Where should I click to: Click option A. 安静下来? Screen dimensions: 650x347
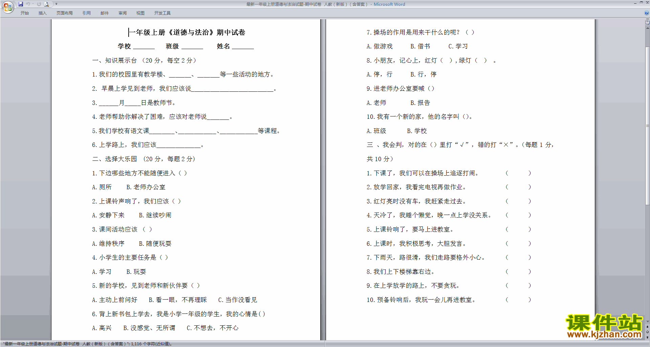(108, 215)
